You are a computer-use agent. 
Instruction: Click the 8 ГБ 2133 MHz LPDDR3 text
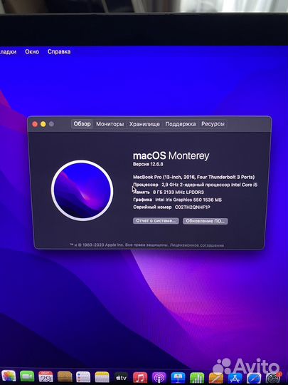click(x=178, y=192)
